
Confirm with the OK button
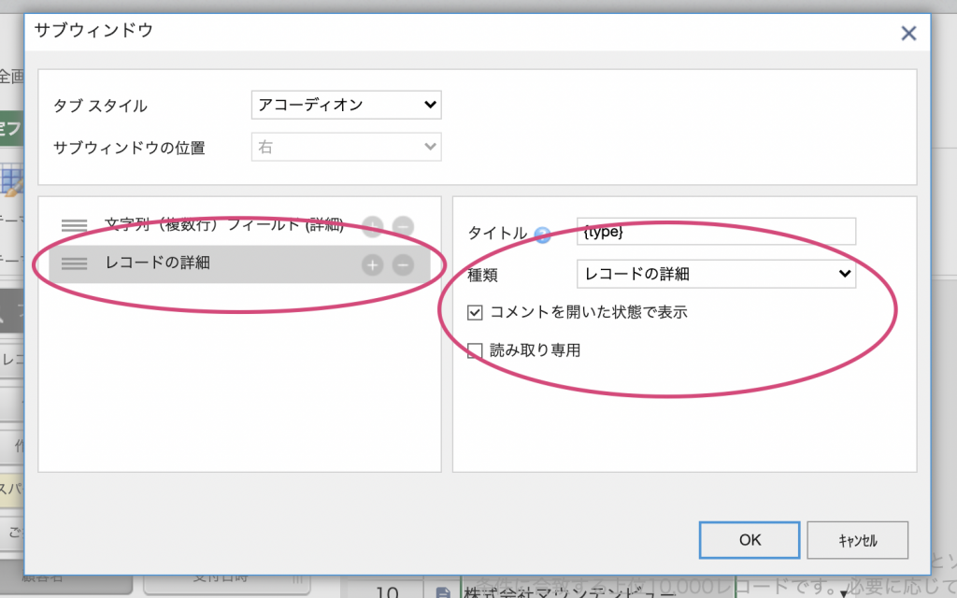(750, 540)
